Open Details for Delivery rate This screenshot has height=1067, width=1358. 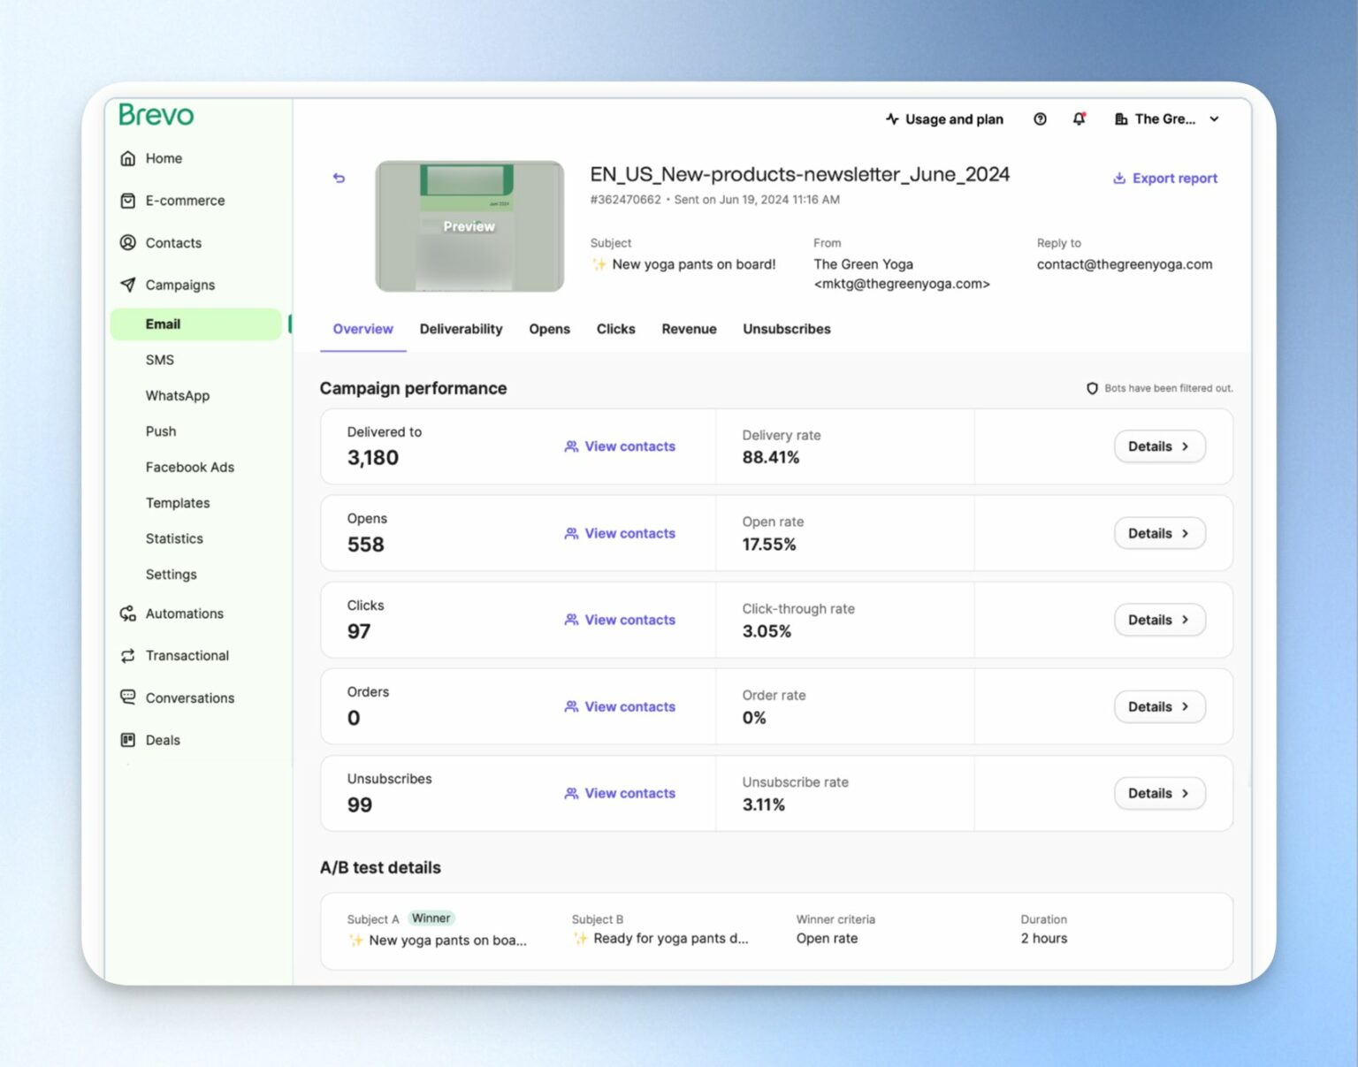tap(1158, 446)
